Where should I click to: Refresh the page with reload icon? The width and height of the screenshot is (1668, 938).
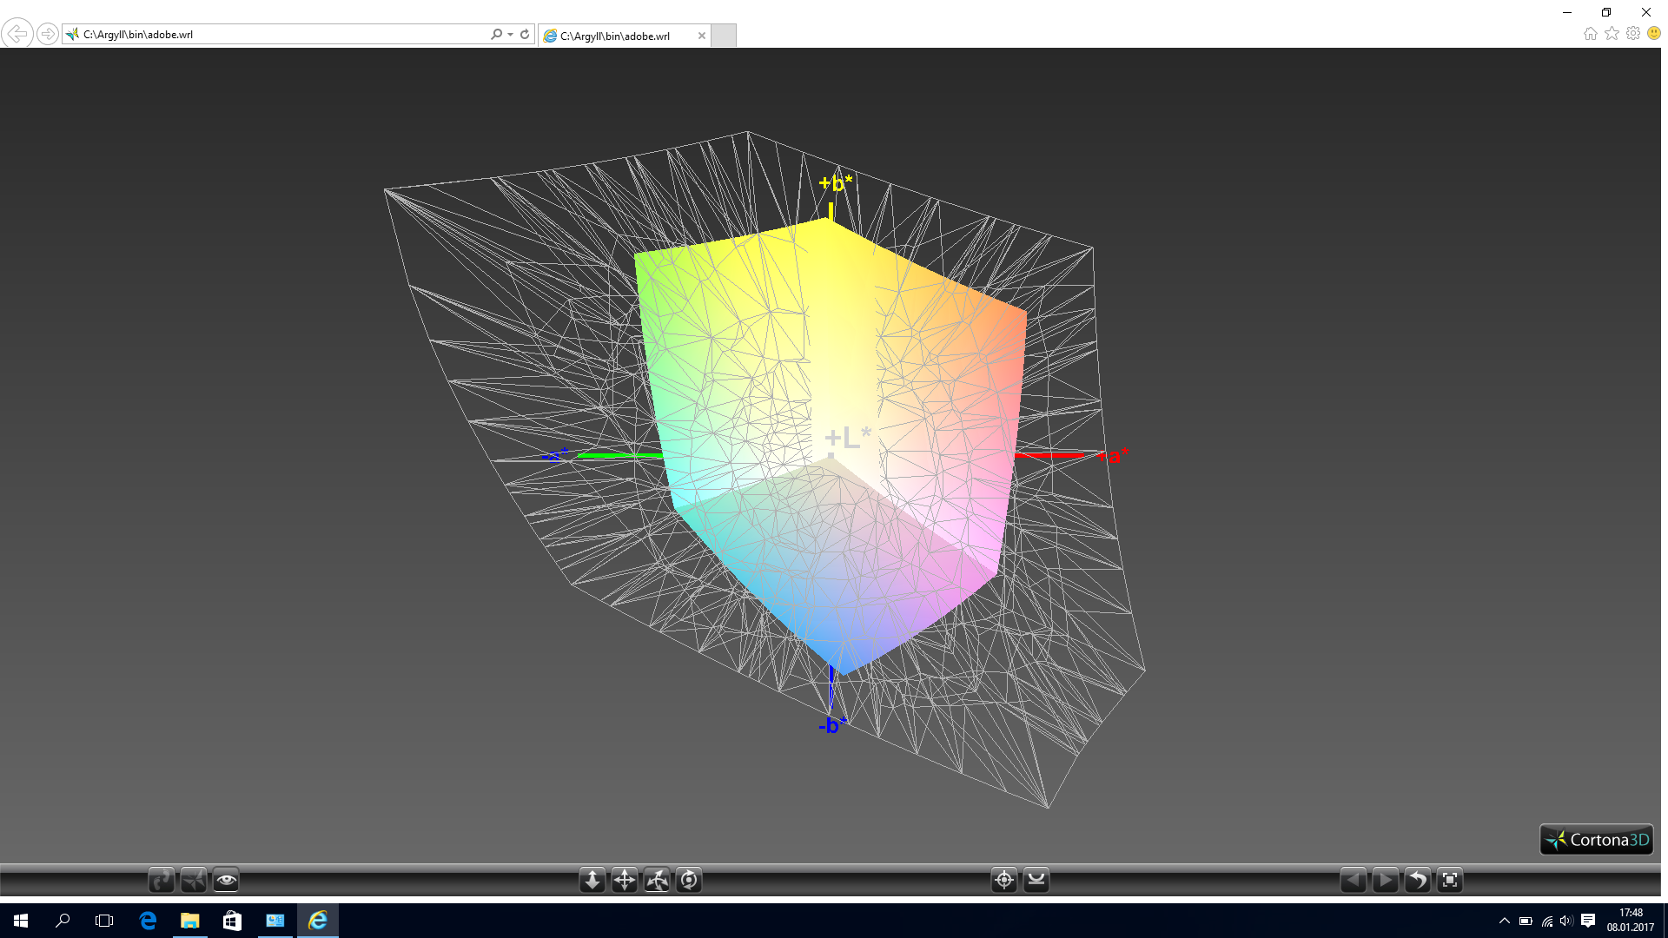point(525,35)
